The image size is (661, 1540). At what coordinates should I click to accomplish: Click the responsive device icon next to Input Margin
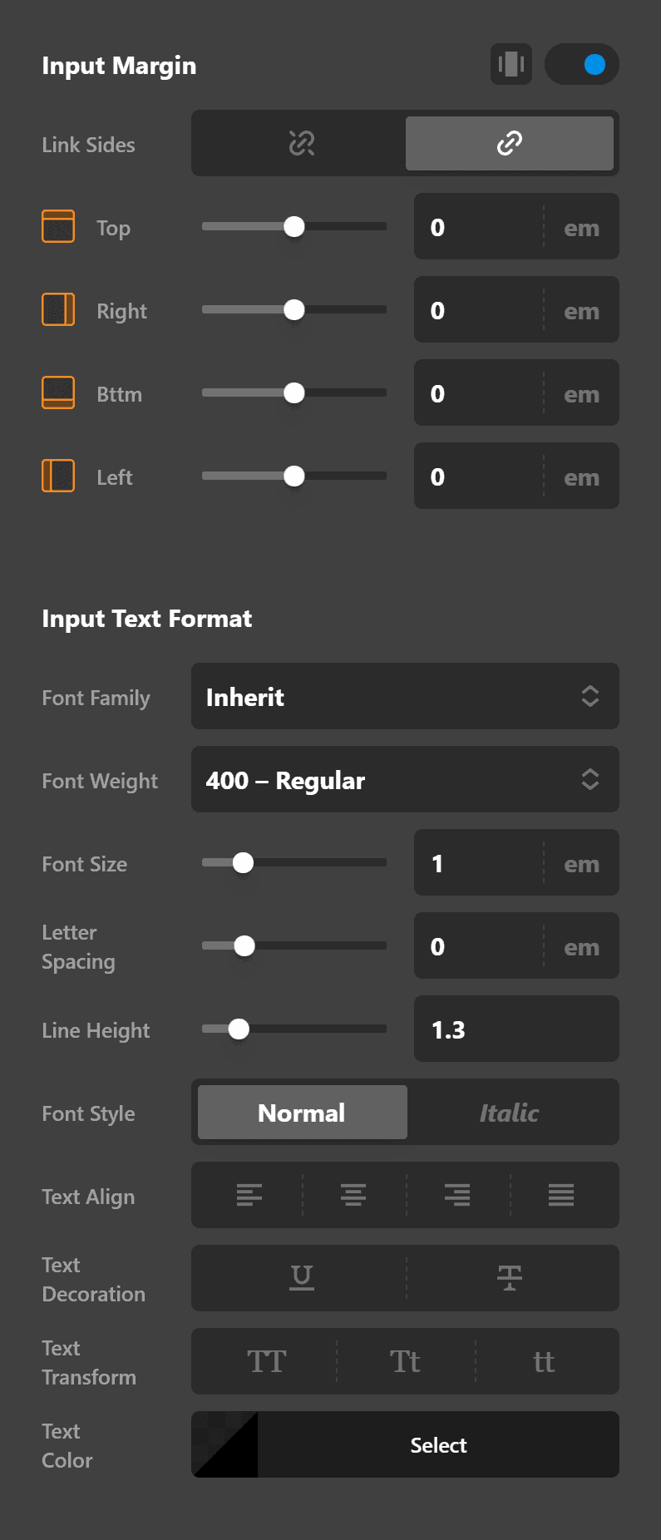pyautogui.click(x=511, y=64)
